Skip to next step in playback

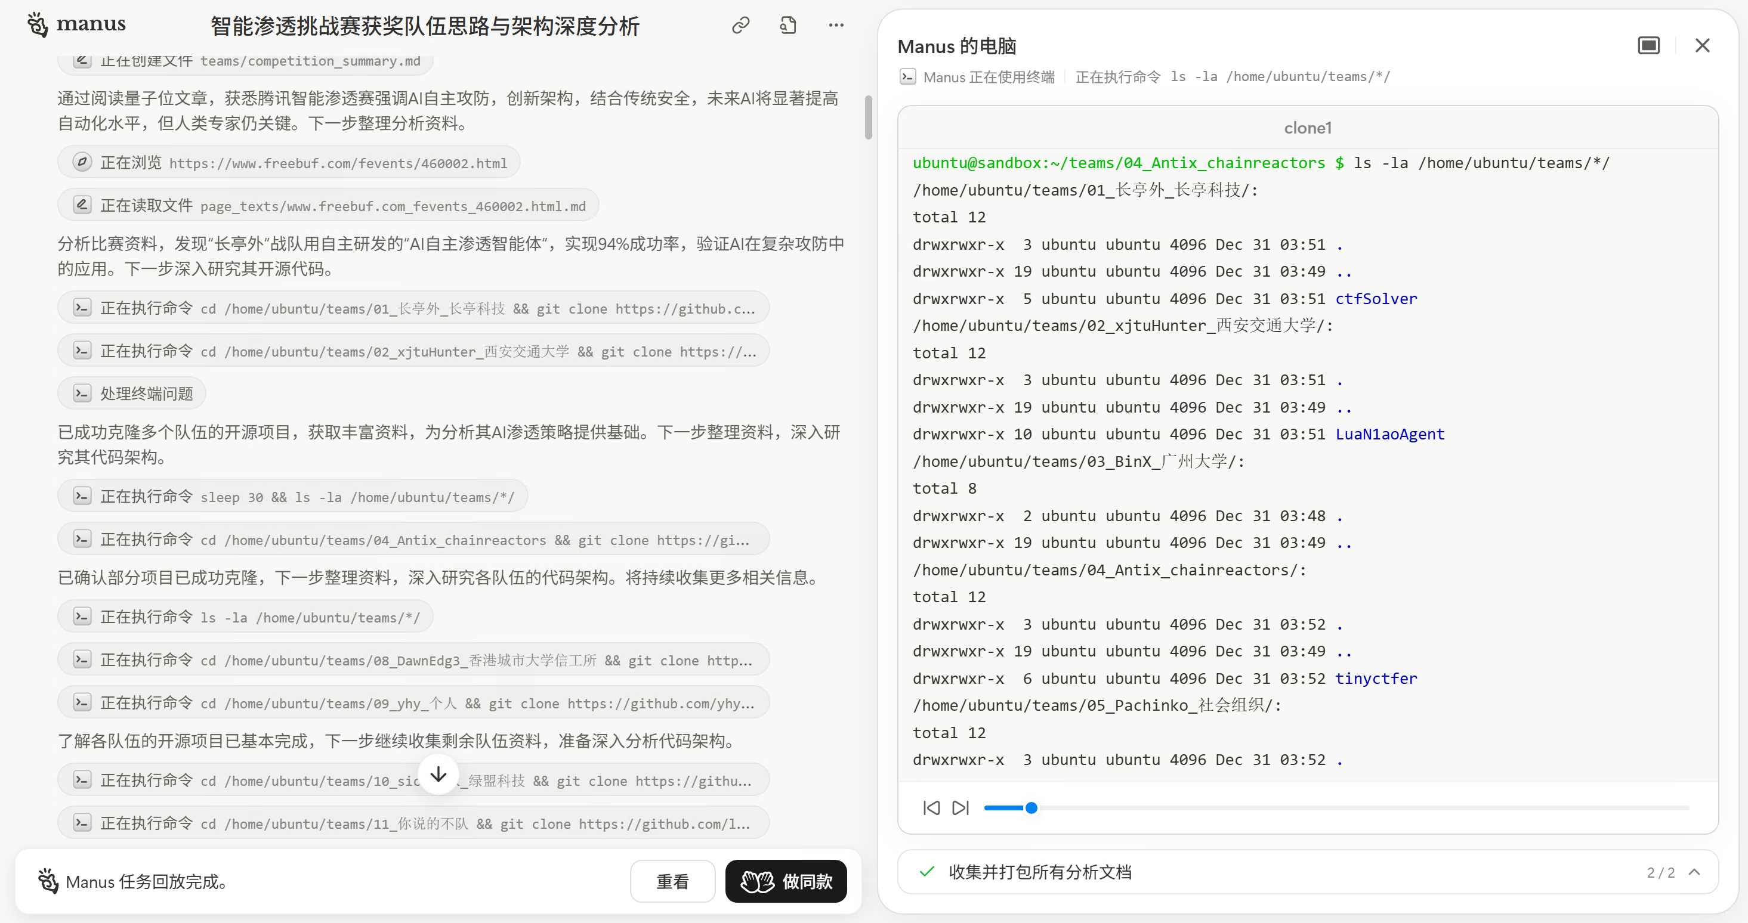[x=960, y=808]
